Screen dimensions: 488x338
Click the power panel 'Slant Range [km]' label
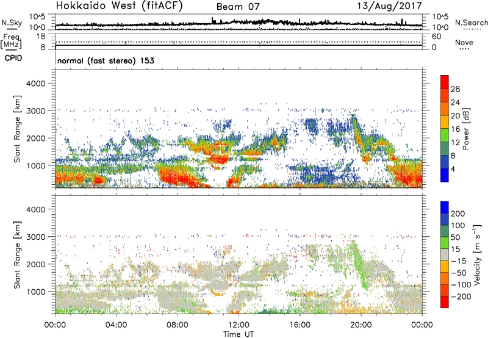tap(17, 129)
